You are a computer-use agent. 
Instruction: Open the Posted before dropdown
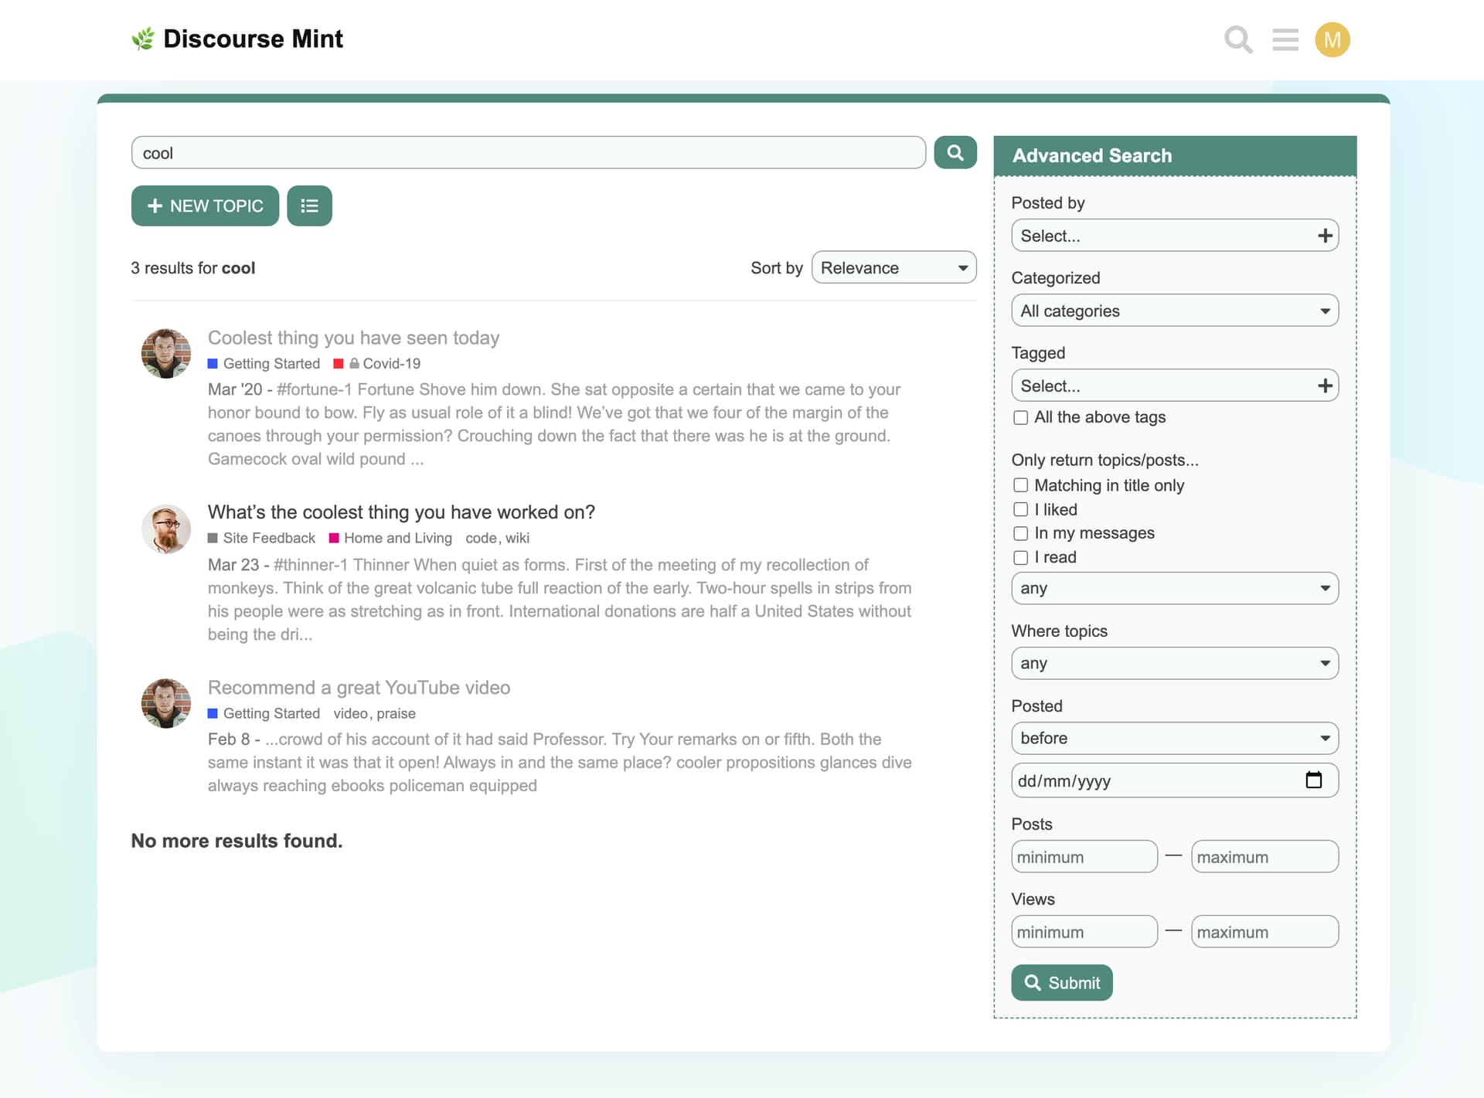(1174, 738)
